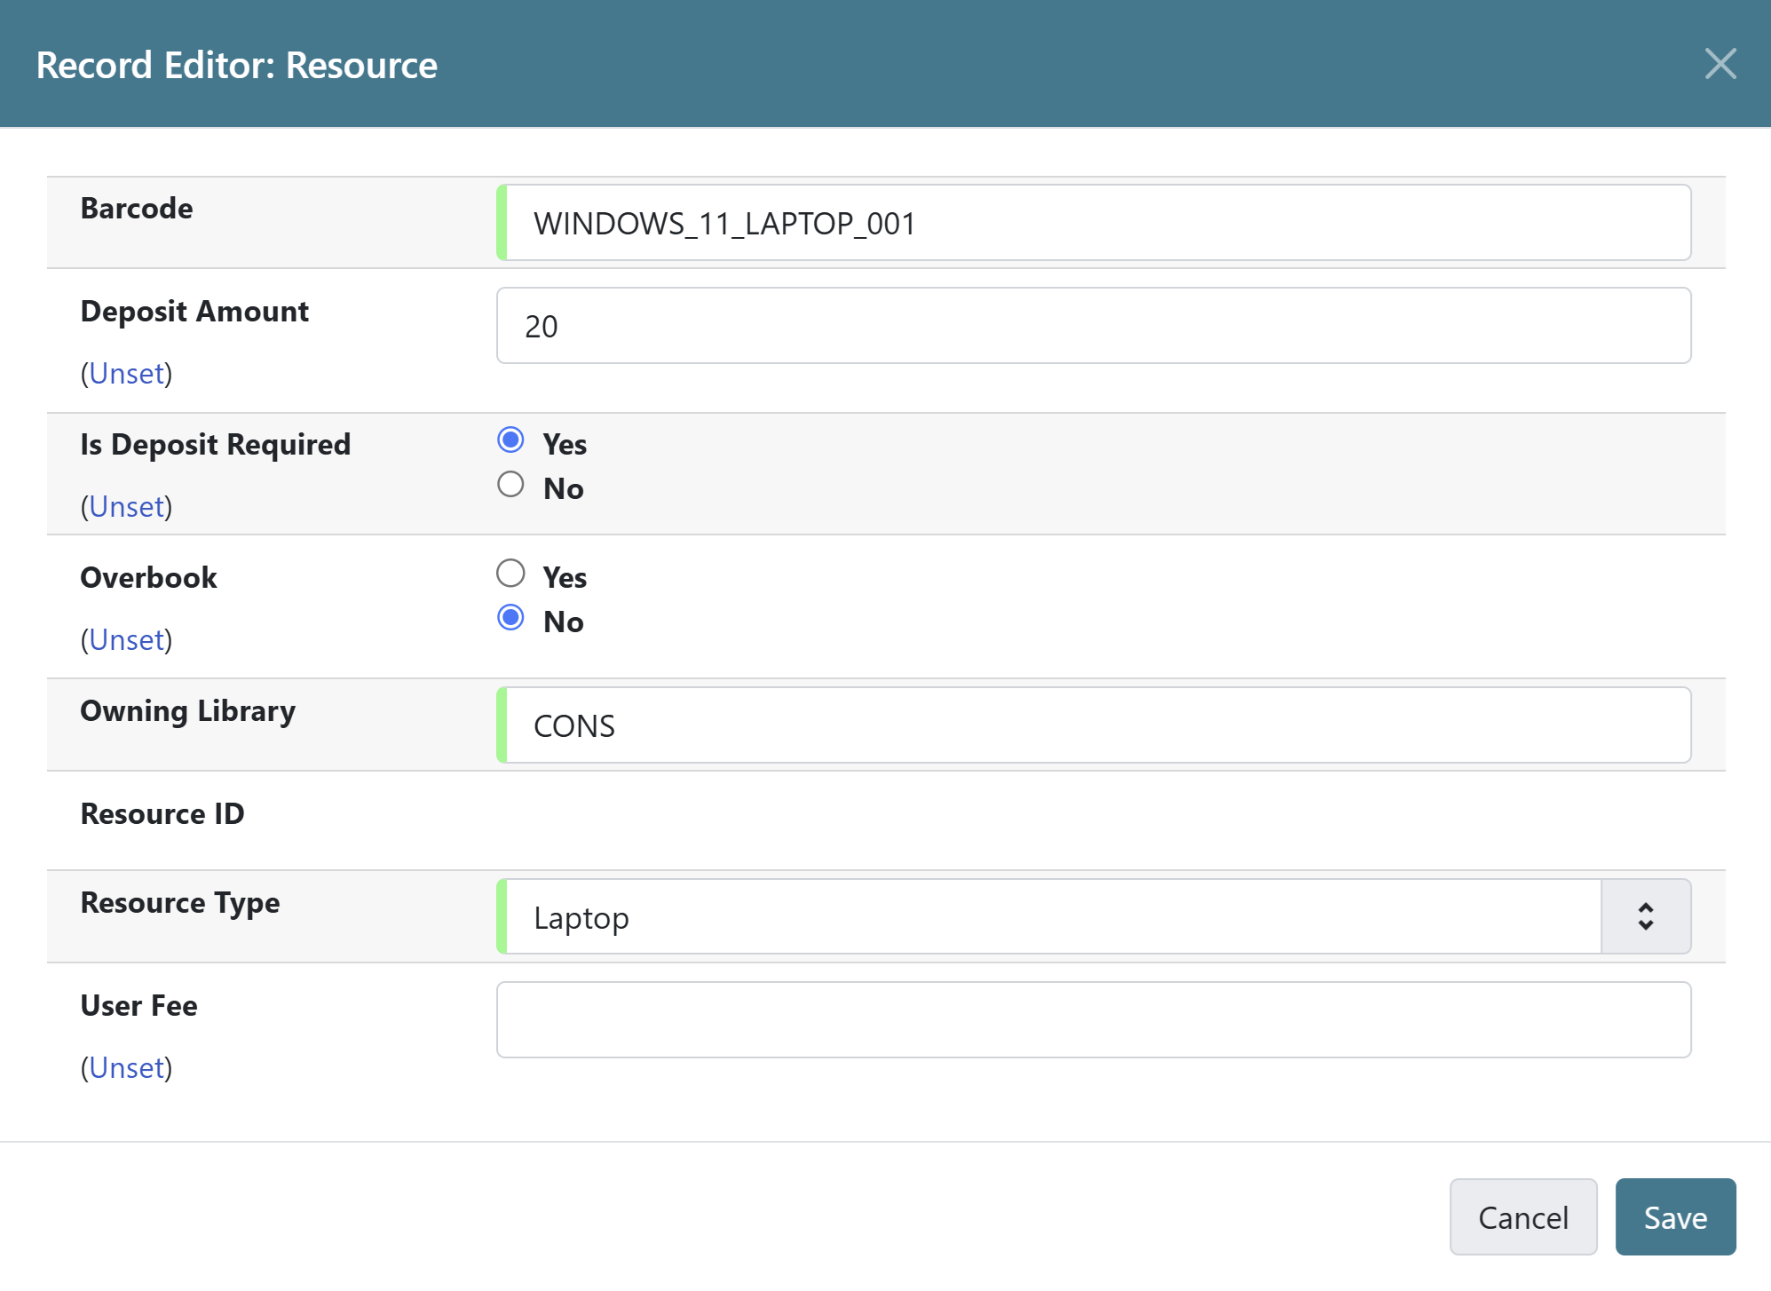Open the Resource Type selector arrows
Viewport: 1771px width, 1291px height.
1645,915
